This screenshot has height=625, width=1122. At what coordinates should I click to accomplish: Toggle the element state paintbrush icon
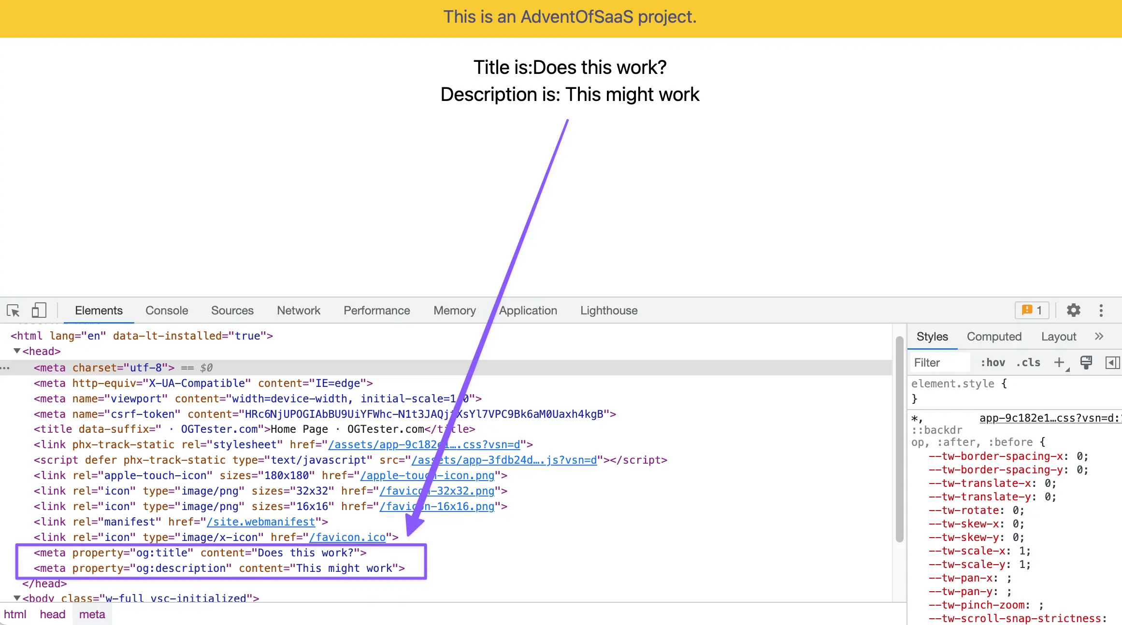tap(1086, 362)
